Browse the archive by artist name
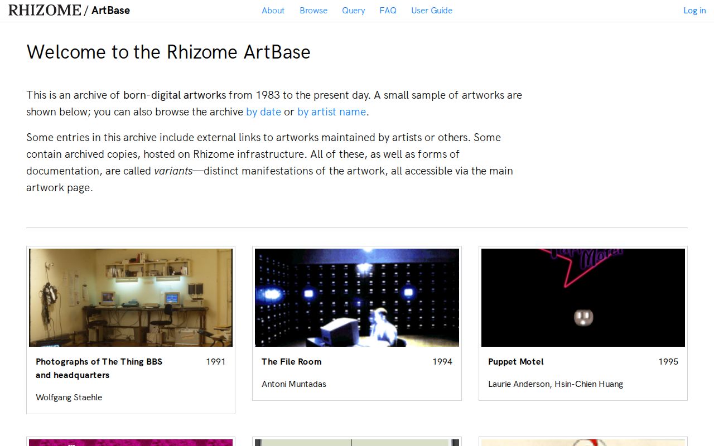Viewport: 714px width, 446px height. (331, 111)
